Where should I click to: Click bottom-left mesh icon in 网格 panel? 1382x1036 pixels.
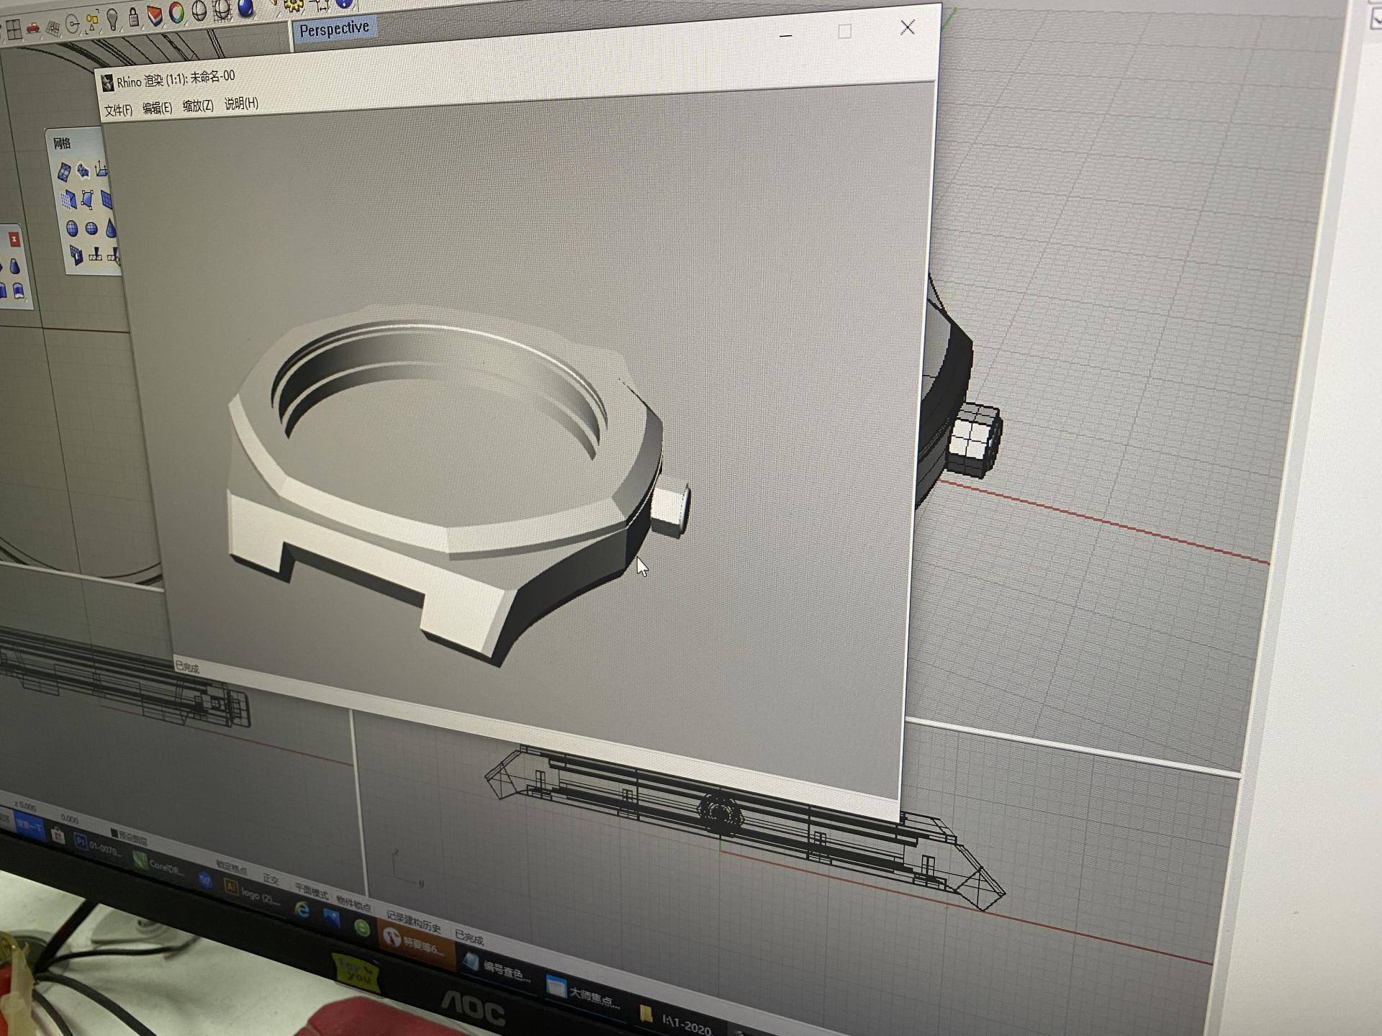(x=76, y=255)
